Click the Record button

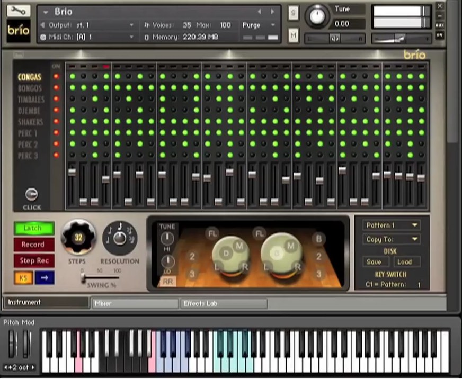point(34,245)
